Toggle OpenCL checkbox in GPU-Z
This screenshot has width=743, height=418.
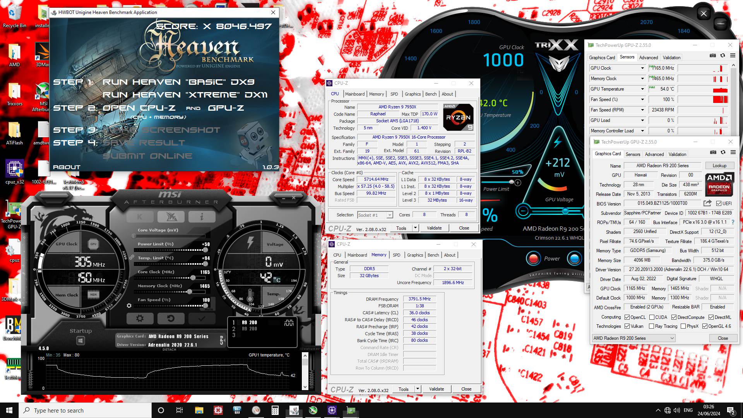coord(627,317)
